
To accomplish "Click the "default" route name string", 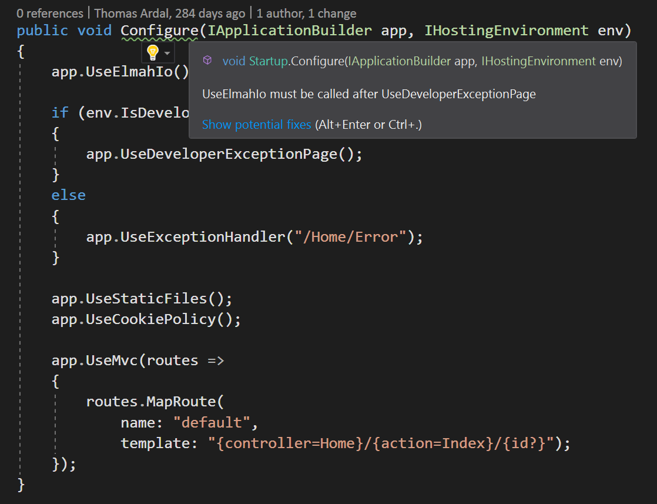I will (x=212, y=423).
